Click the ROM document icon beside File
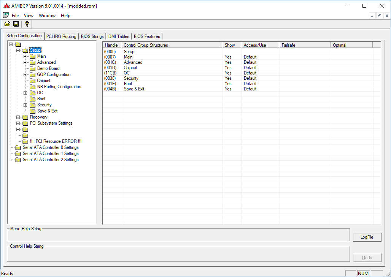 click(x=6, y=15)
